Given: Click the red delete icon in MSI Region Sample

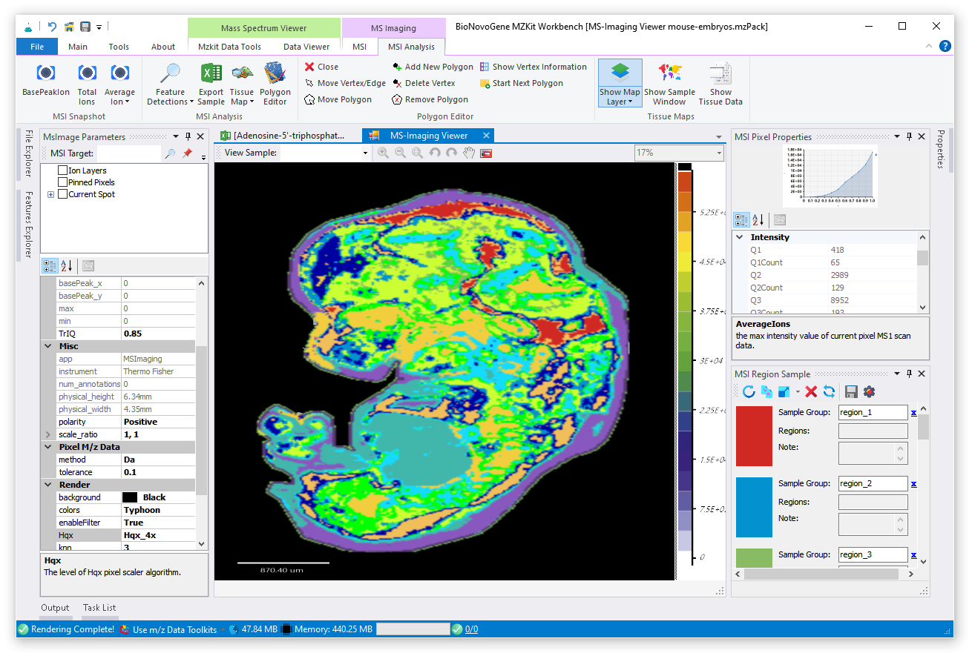Looking at the screenshot, I should (811, 391).
